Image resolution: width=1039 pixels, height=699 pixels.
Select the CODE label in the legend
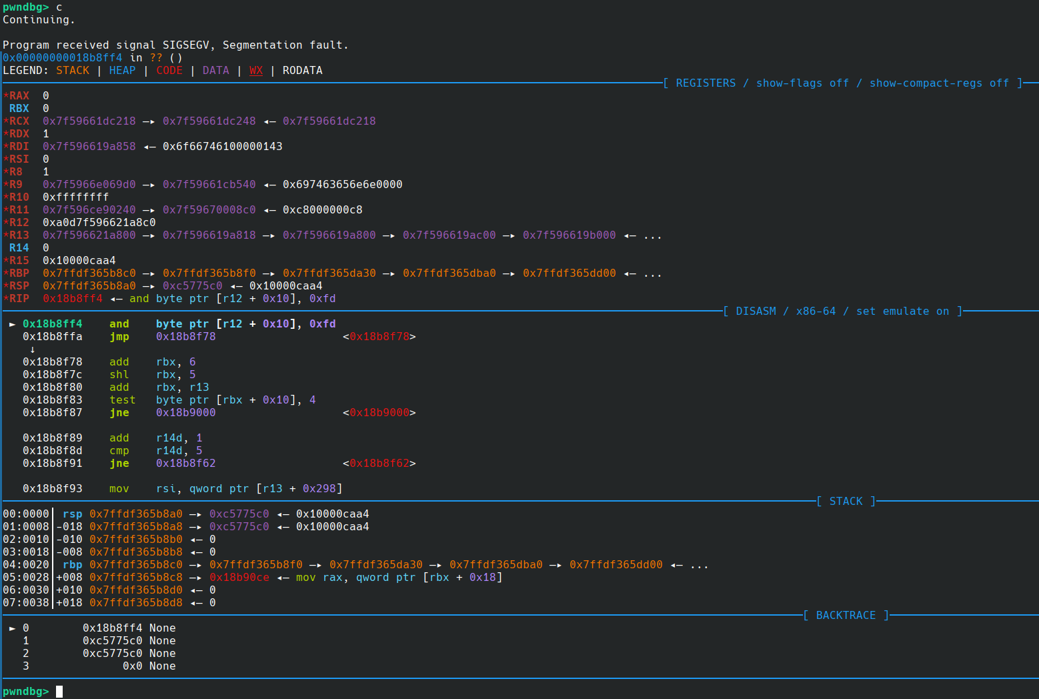[x=169, y=71]
